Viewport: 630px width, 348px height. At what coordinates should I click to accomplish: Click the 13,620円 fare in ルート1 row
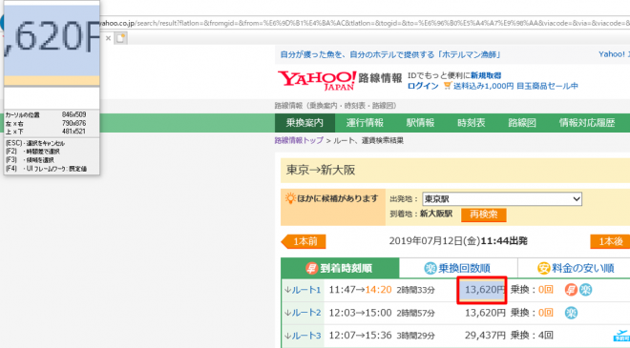coord(485,290)
